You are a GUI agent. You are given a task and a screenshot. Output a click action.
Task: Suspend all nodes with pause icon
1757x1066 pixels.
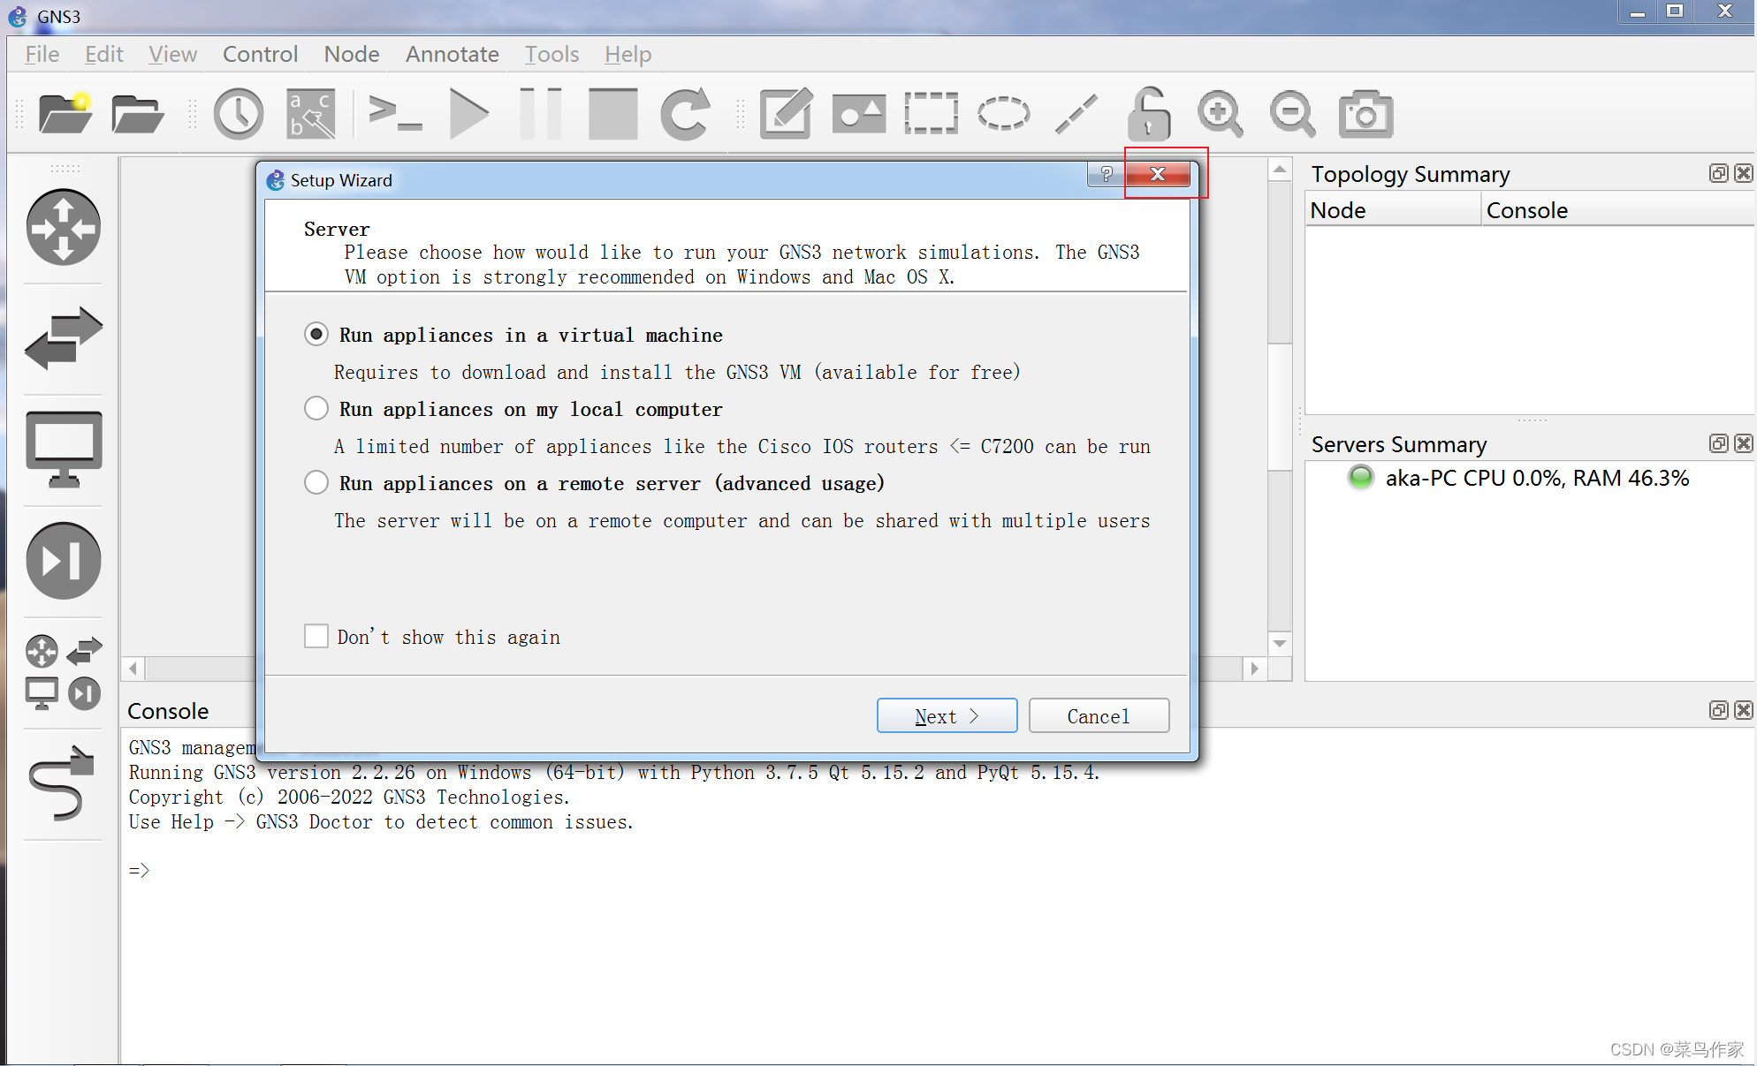(541, 114)
